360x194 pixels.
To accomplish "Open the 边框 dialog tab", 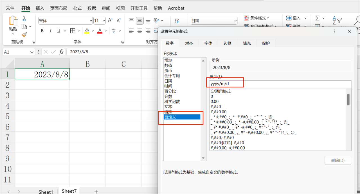I will [228, 43].
